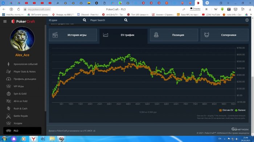The width and height of the screenshot is (254, 142).
Task: Toggle Баланс legend series
Action: coord(240,110)
